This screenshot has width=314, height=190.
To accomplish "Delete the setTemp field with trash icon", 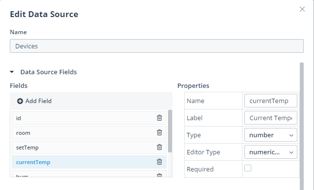I will [x=159, y=147].
